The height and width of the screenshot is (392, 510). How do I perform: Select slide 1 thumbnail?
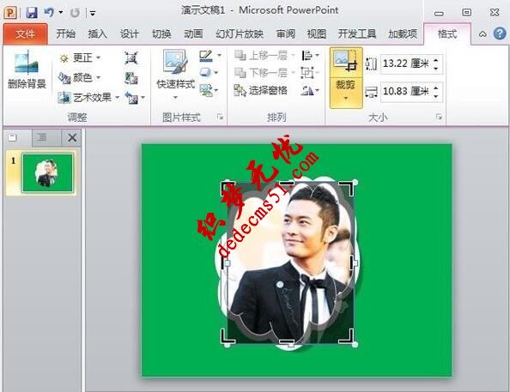[x=47, y=173]
